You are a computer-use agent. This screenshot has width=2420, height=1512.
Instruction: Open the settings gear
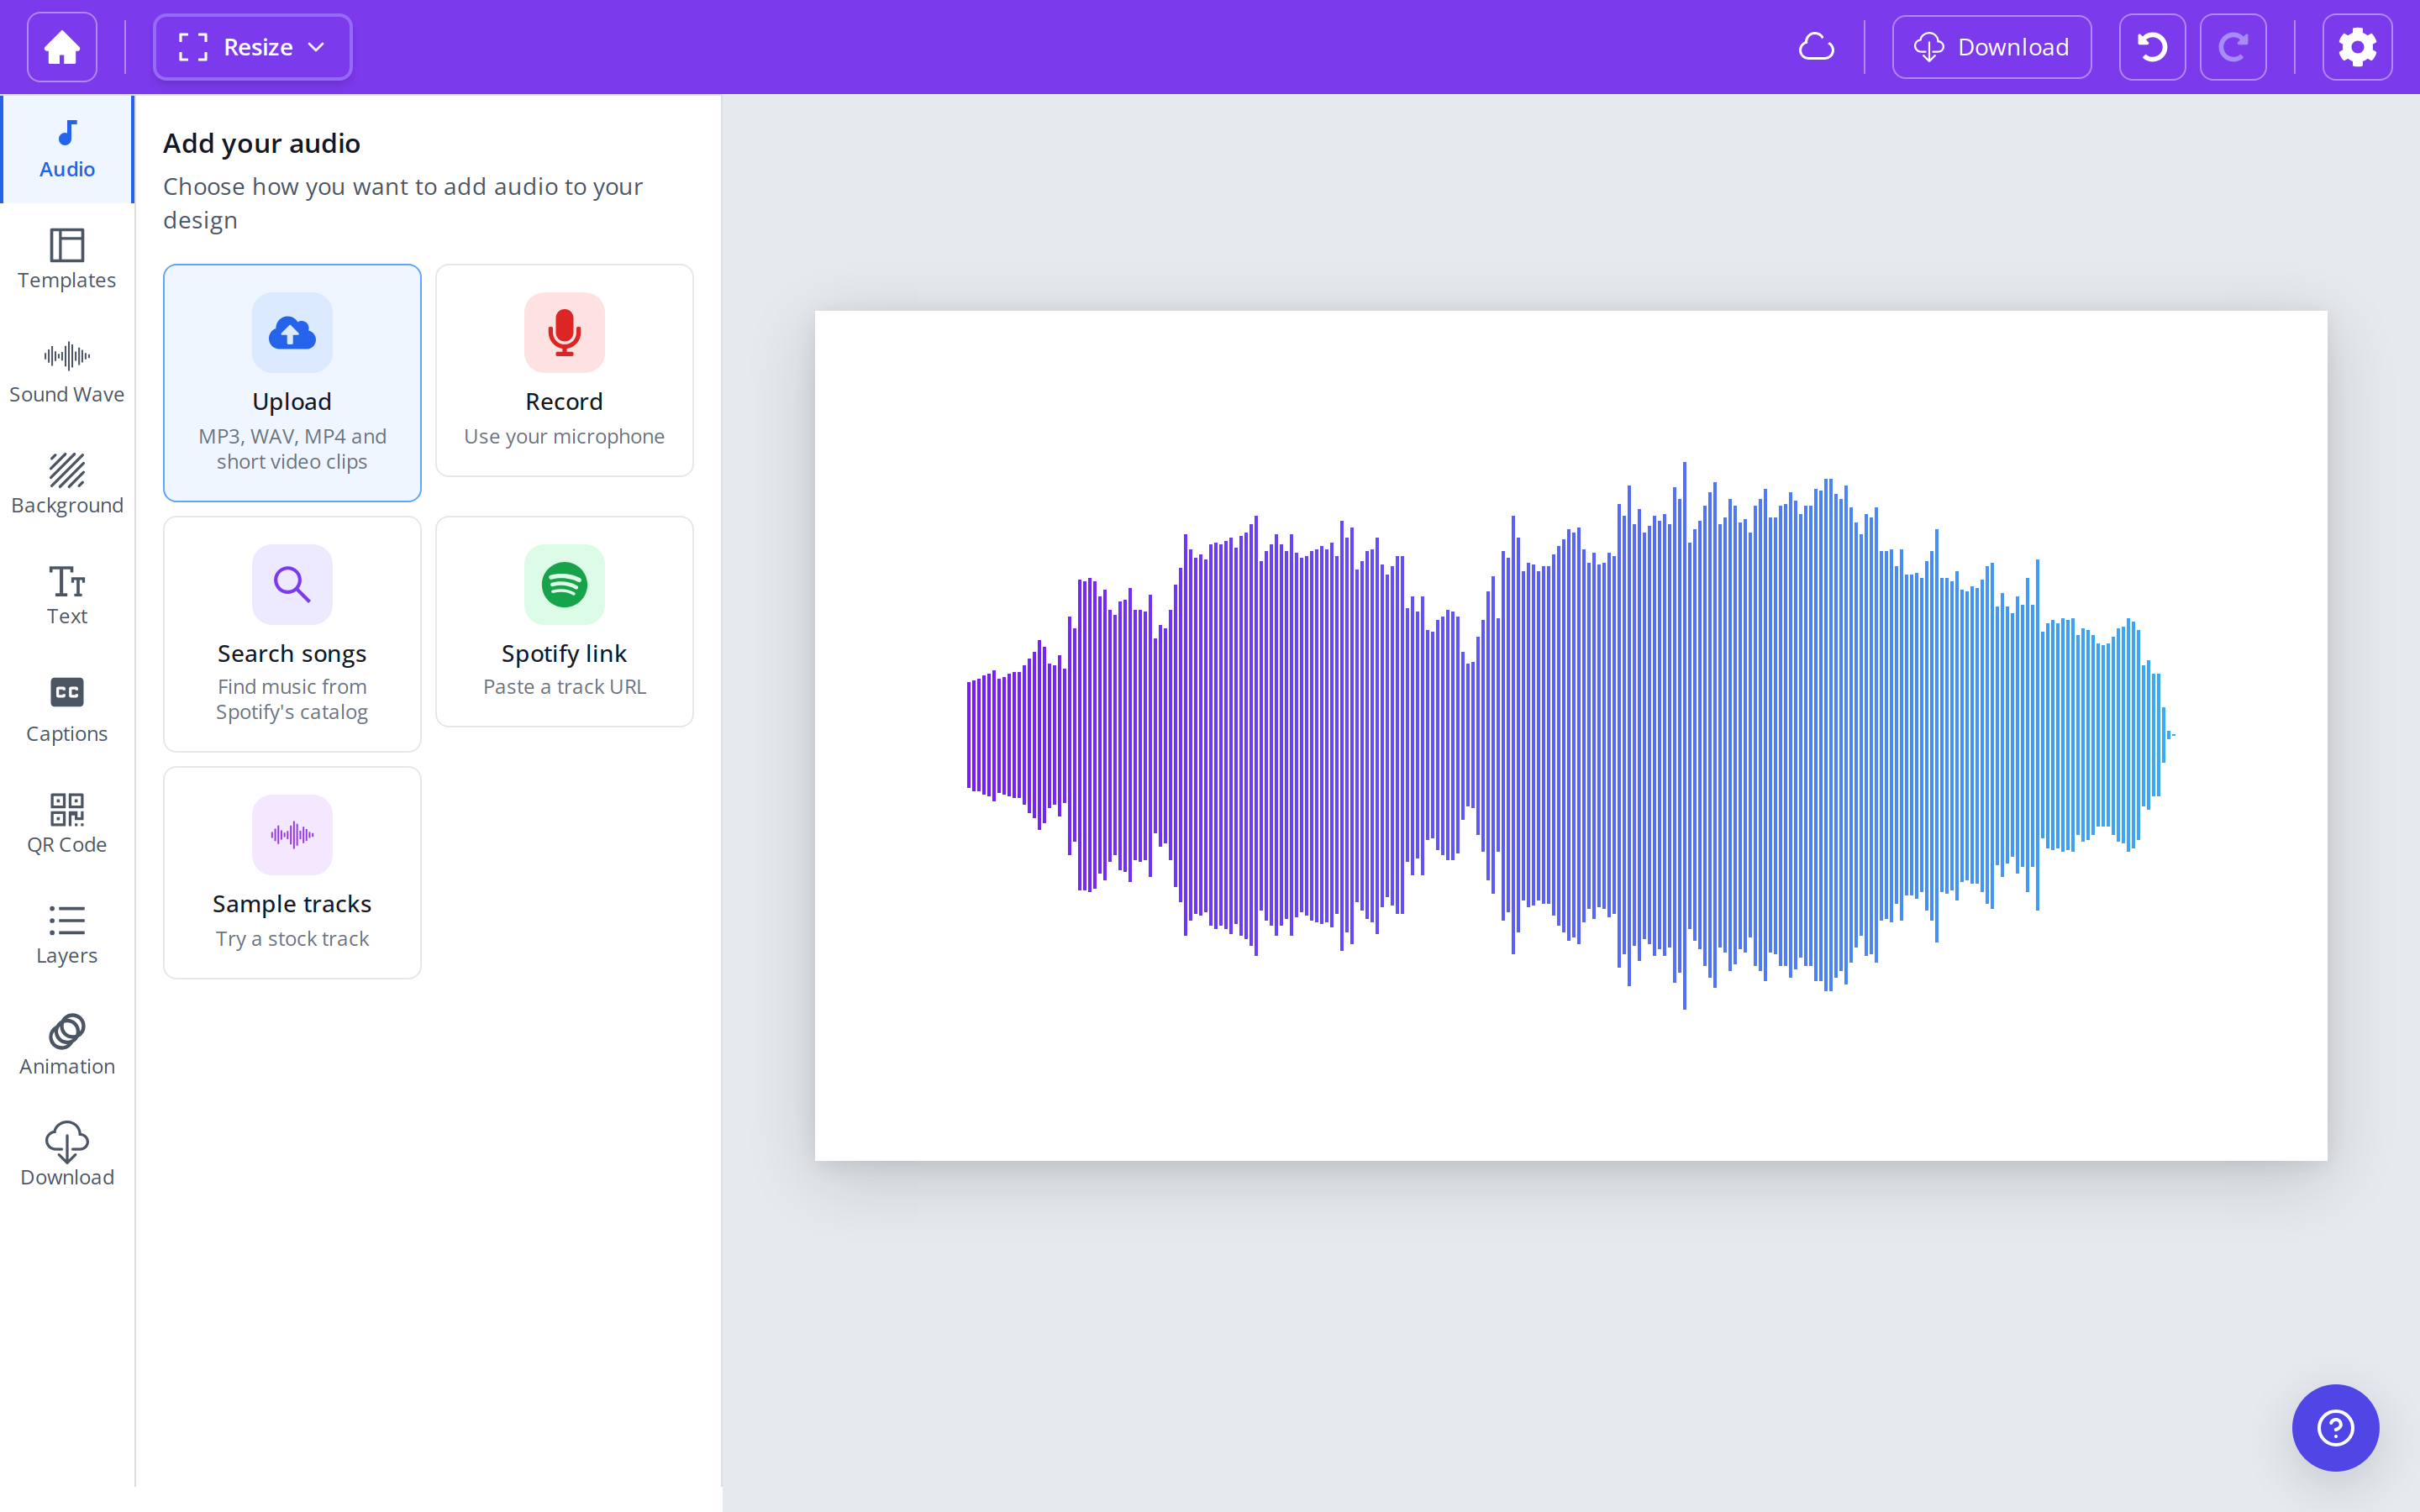(x=2357, y=47)
